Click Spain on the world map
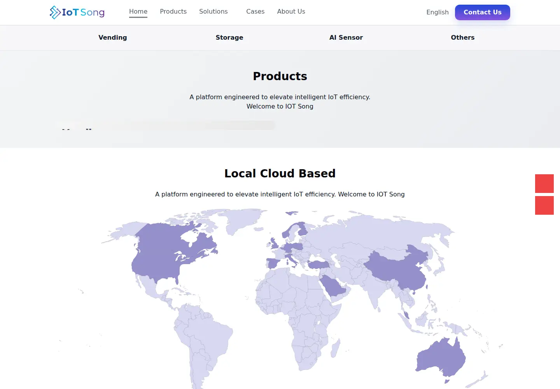The height and width of the screenshot is (389, 560). coord(273,263)
